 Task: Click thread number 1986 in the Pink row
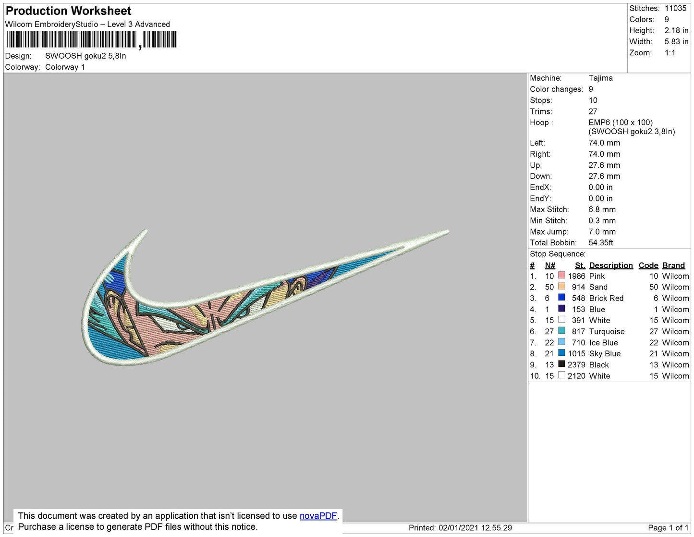pyautogui.click(x=576, y=276)
